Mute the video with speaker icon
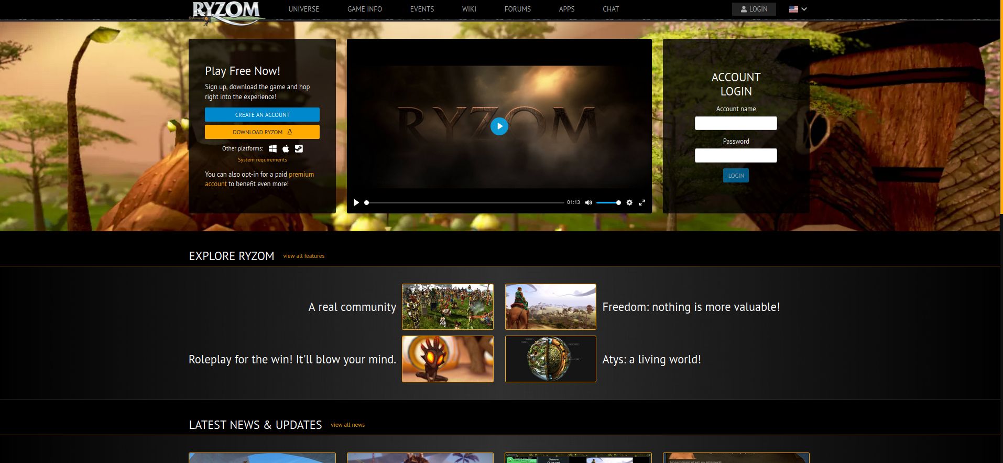 pos(588,202)
